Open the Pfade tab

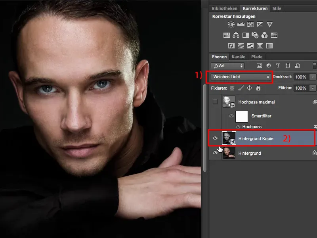click(x=257, y=57)
